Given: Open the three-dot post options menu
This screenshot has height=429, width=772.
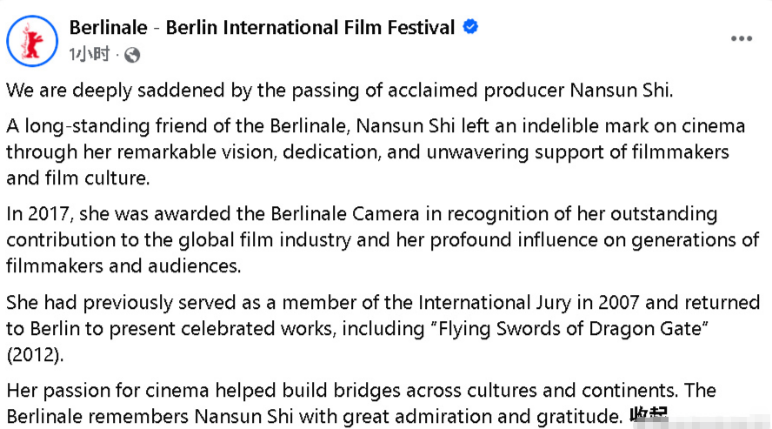Looking at the screenshot, I should pyautogui.click(x=741, y=38).
